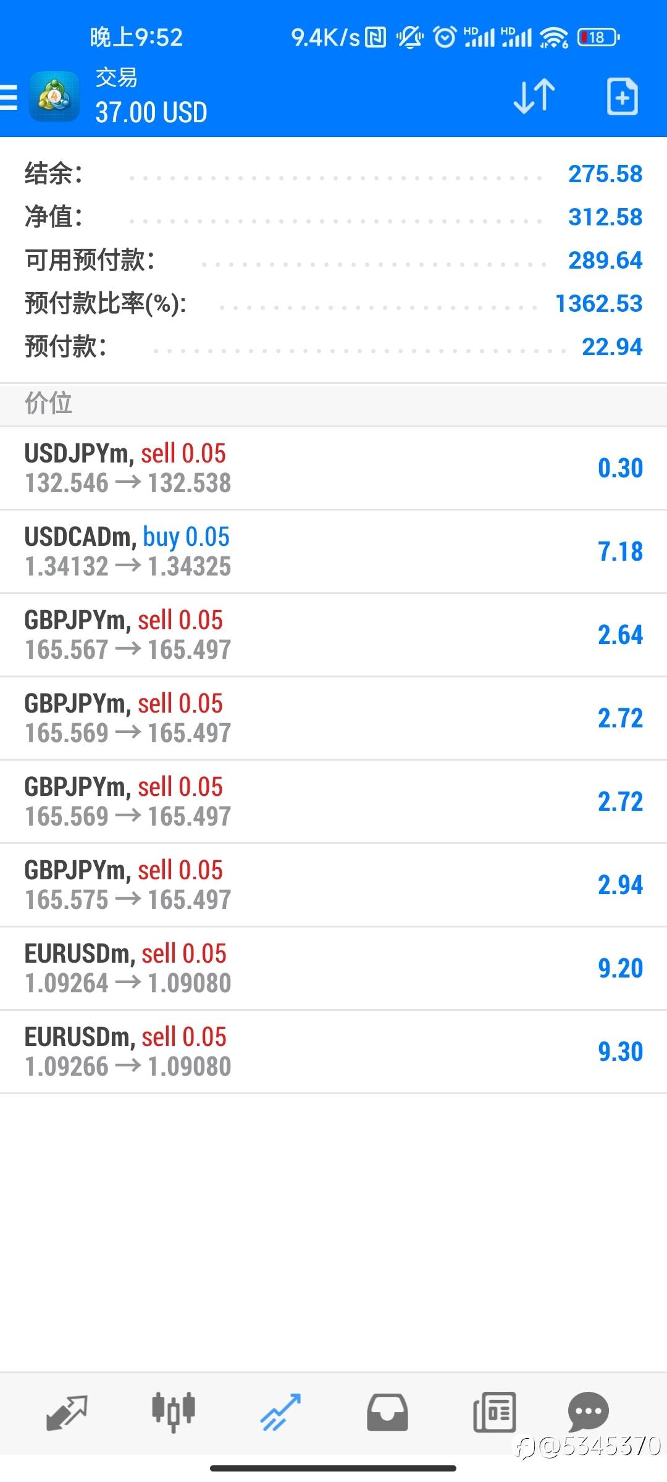
Task: Switch to the candlestick Chart tab
Action: 174,1412
